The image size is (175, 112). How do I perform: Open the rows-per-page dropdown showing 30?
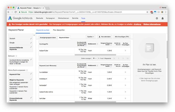tap(94, 58)
